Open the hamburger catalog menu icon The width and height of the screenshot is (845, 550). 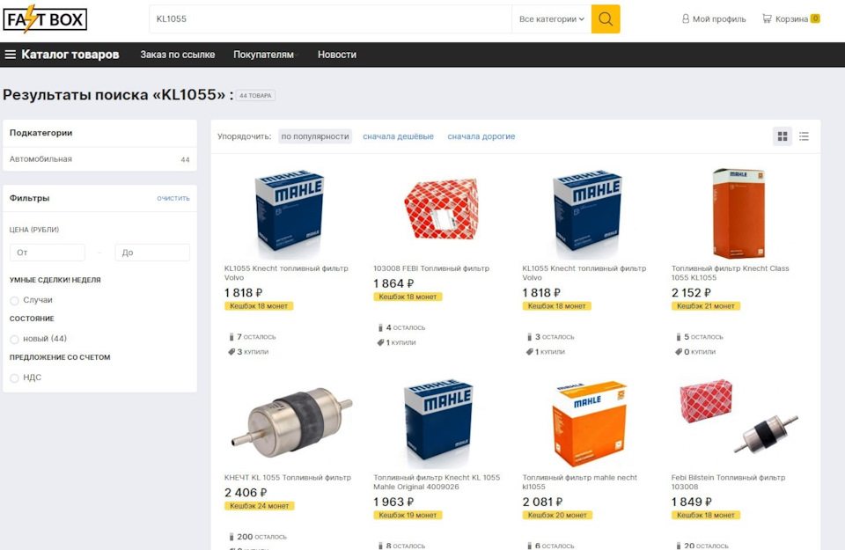(x=11, y=55)
